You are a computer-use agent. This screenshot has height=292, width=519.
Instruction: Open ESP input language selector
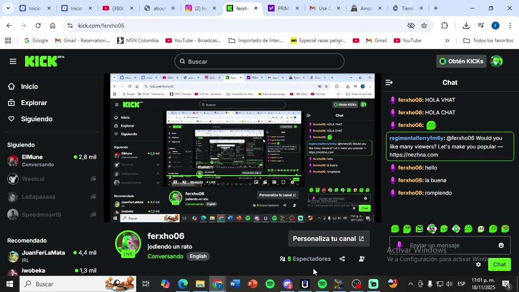(x=461, y=284)
